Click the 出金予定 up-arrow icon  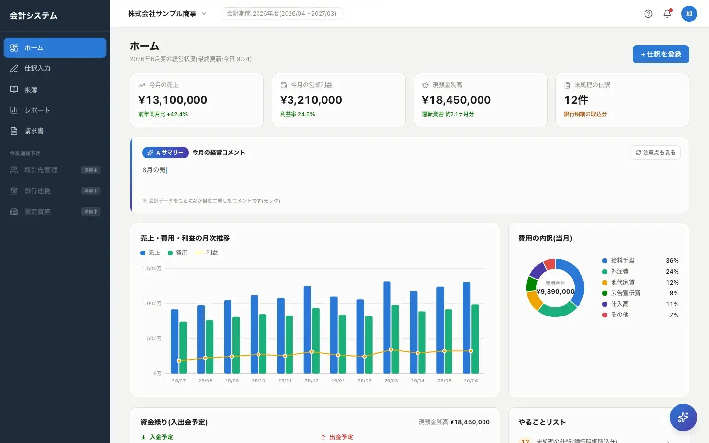click(x=323, y=437)
